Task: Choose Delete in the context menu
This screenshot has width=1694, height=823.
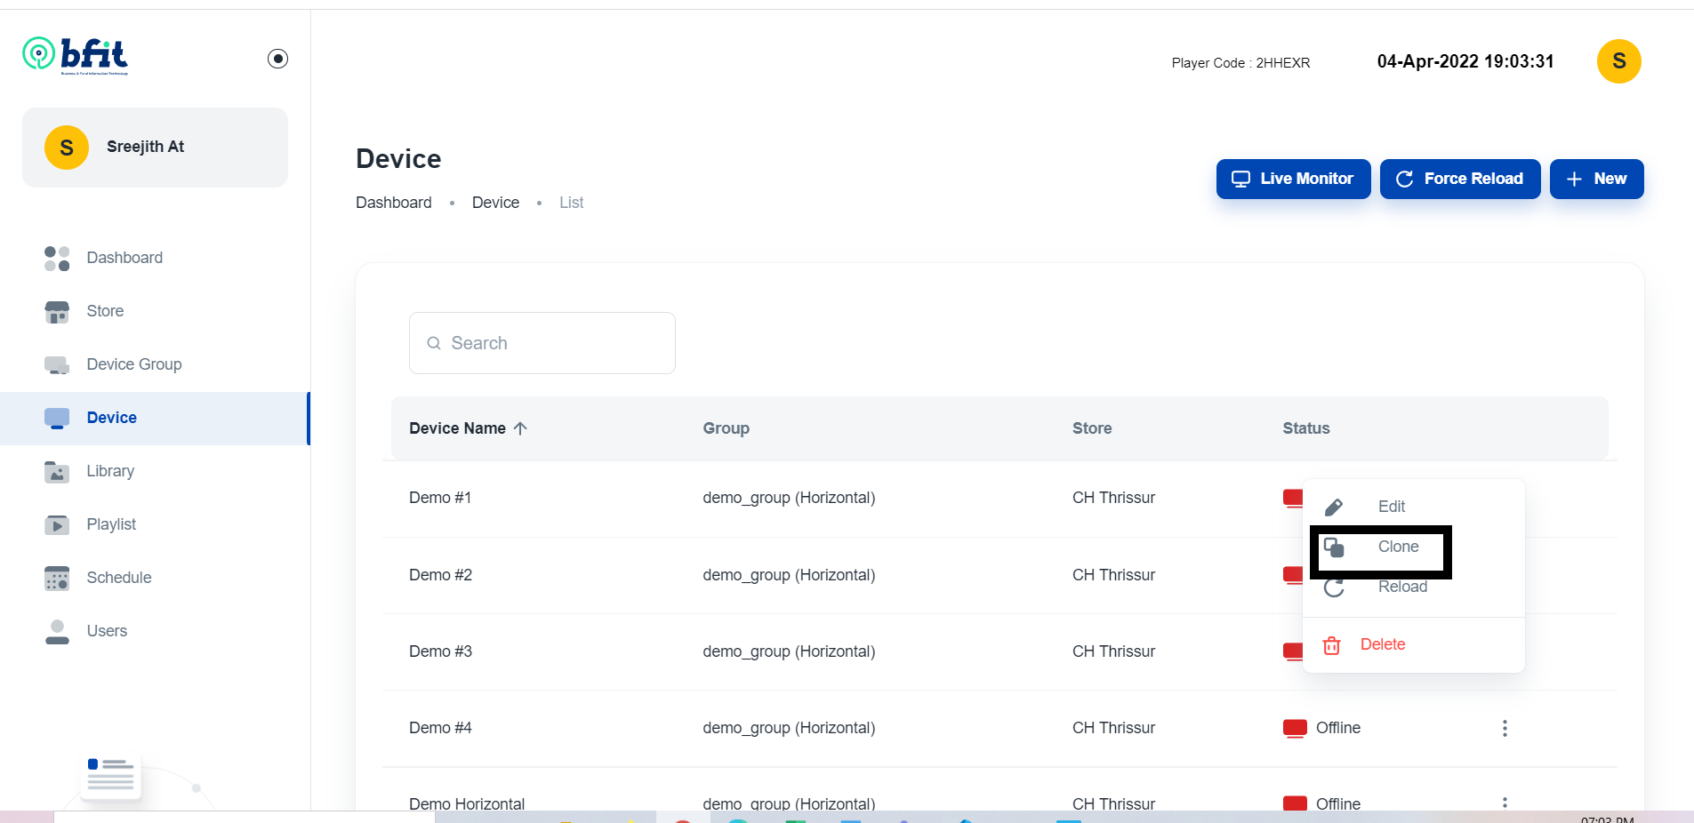Action: click(1413, 644)
